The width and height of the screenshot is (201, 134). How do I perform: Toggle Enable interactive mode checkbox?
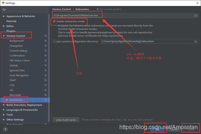54,21
